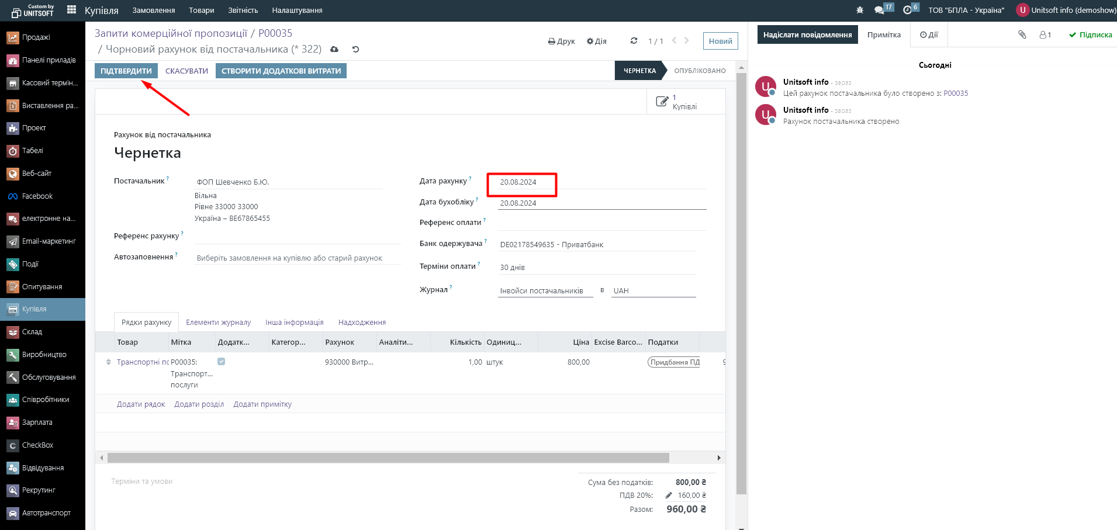Open the Друк print dropdown
The width and height of the screenshot is (1117, 530).
coord(561,41)
